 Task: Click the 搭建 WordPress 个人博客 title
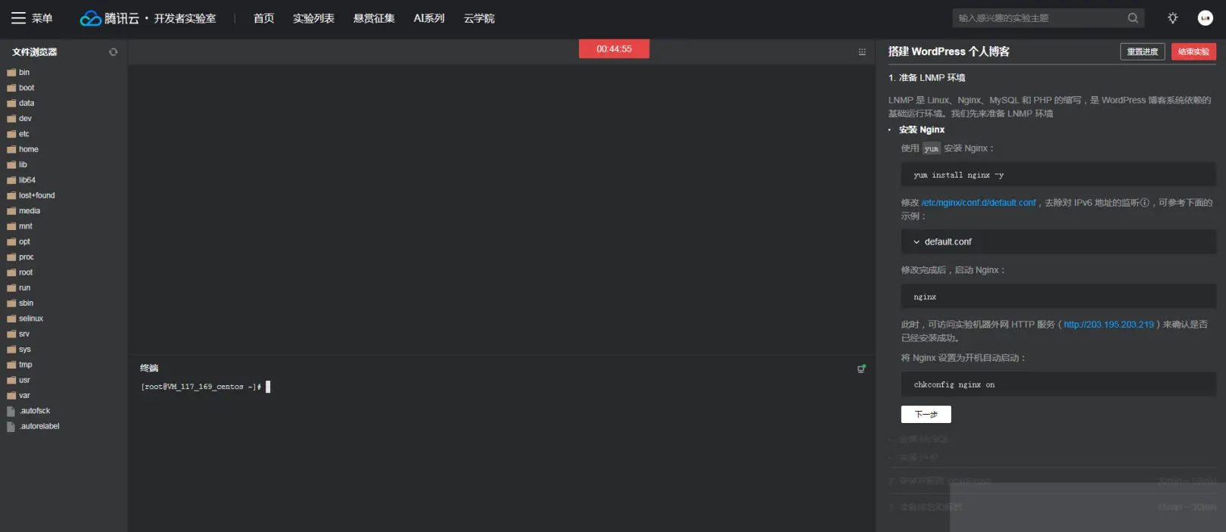click(x=948, y=51)
